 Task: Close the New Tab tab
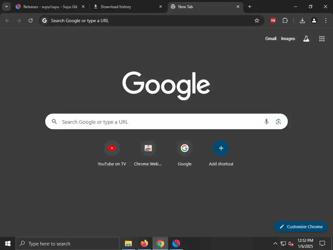pyautogui.click(x=238, y=7)
